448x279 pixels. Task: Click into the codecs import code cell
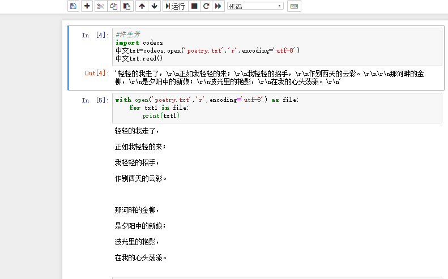(276, 46)
